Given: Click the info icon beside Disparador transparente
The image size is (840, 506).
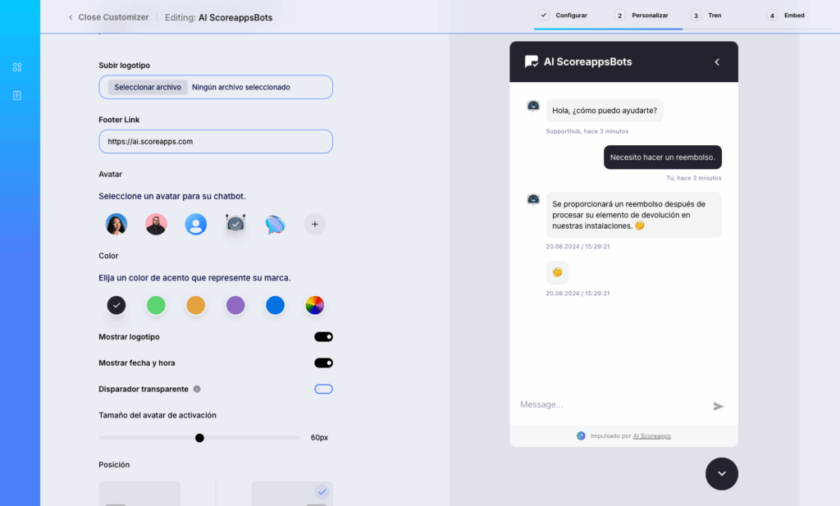Looking at the screenshot, I should pos(197,390).
